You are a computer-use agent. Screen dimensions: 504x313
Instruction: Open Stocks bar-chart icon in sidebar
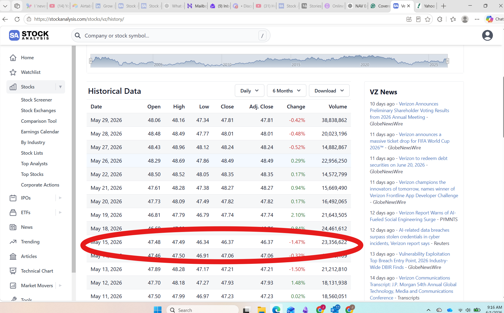(13, 87)
